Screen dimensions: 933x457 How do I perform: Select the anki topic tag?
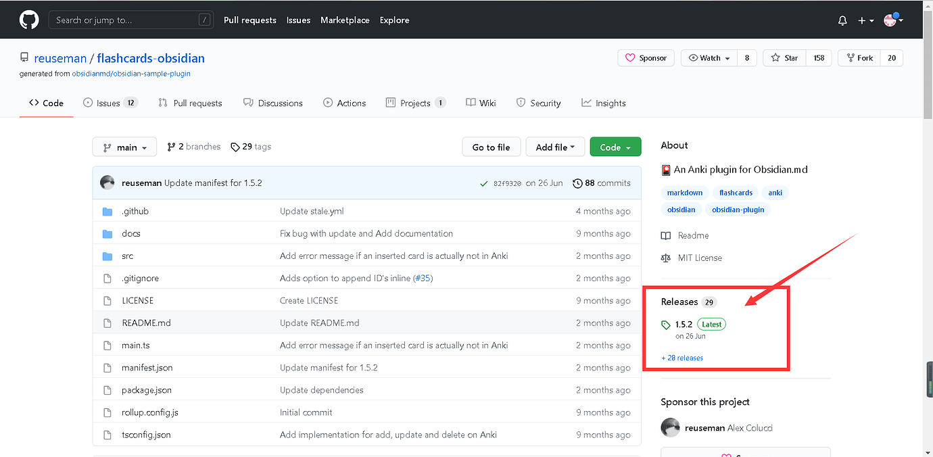click(775, 193)
